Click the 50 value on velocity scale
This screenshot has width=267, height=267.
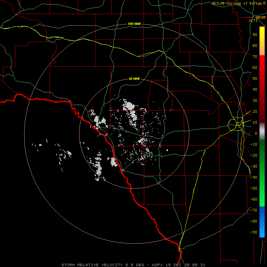coord(255,79)
